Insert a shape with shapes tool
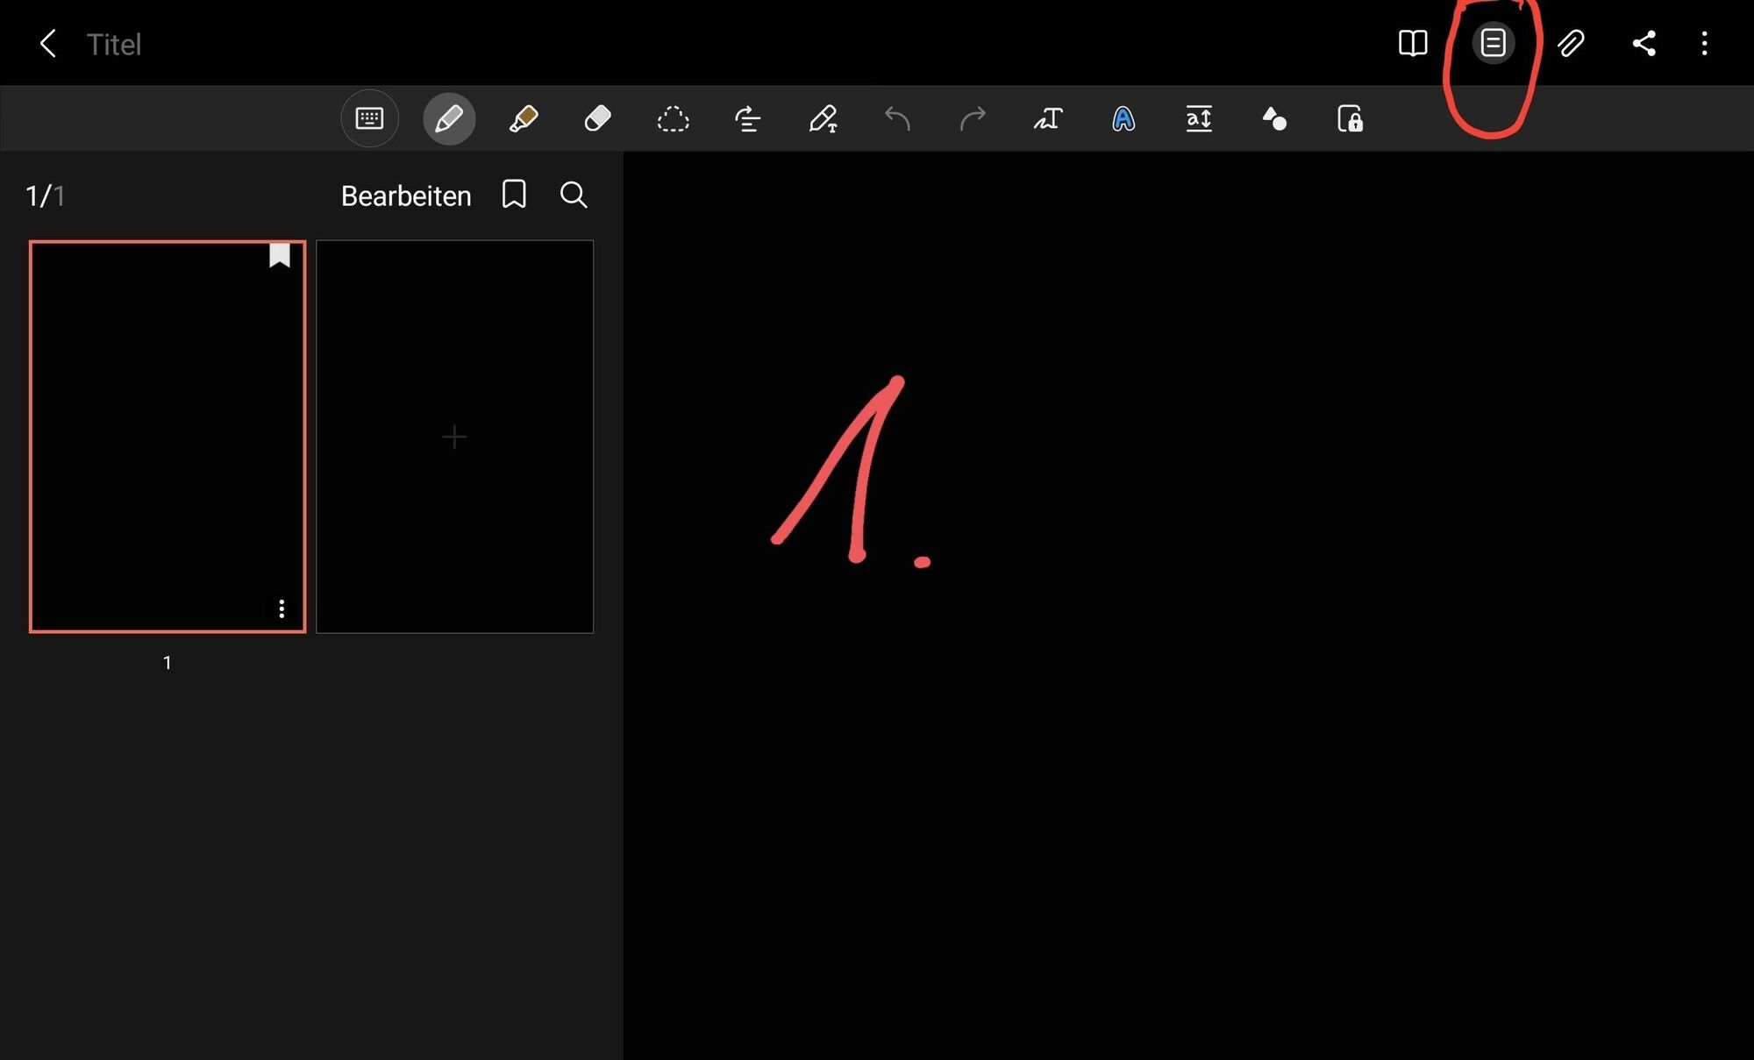Screen dimensions: 1754x1060 (1274, 118)
